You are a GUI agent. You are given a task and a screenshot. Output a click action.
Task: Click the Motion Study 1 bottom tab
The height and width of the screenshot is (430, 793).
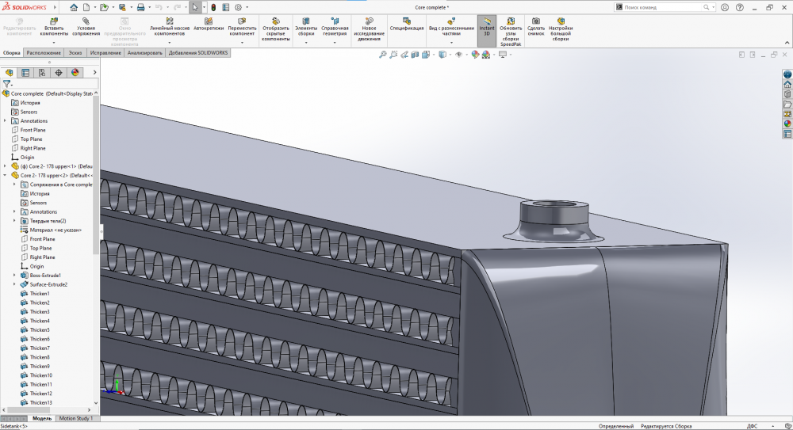pyautogui.click(x=76, y=418)
